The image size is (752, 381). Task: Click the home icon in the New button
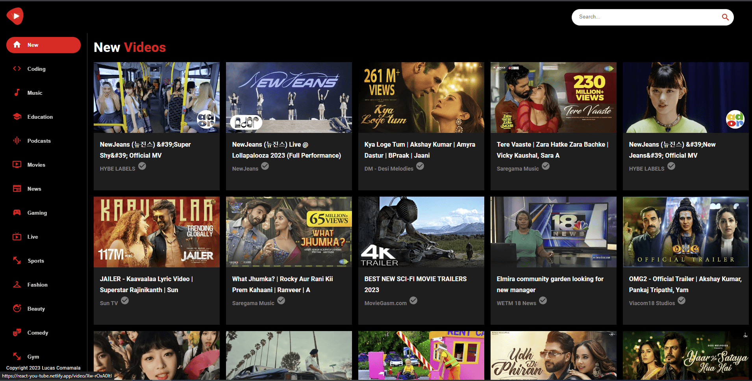coord(17,45)
